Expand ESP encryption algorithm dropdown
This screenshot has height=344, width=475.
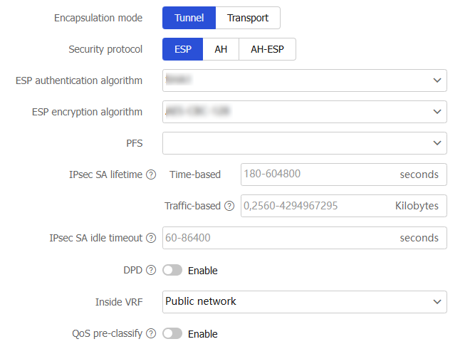pyautogui.click(x=304, y=112)
